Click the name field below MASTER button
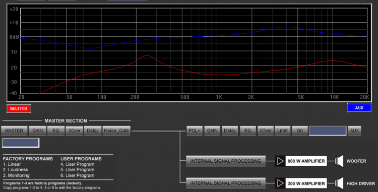The width and height of the screenshot is (378, 192). point(21,143)
